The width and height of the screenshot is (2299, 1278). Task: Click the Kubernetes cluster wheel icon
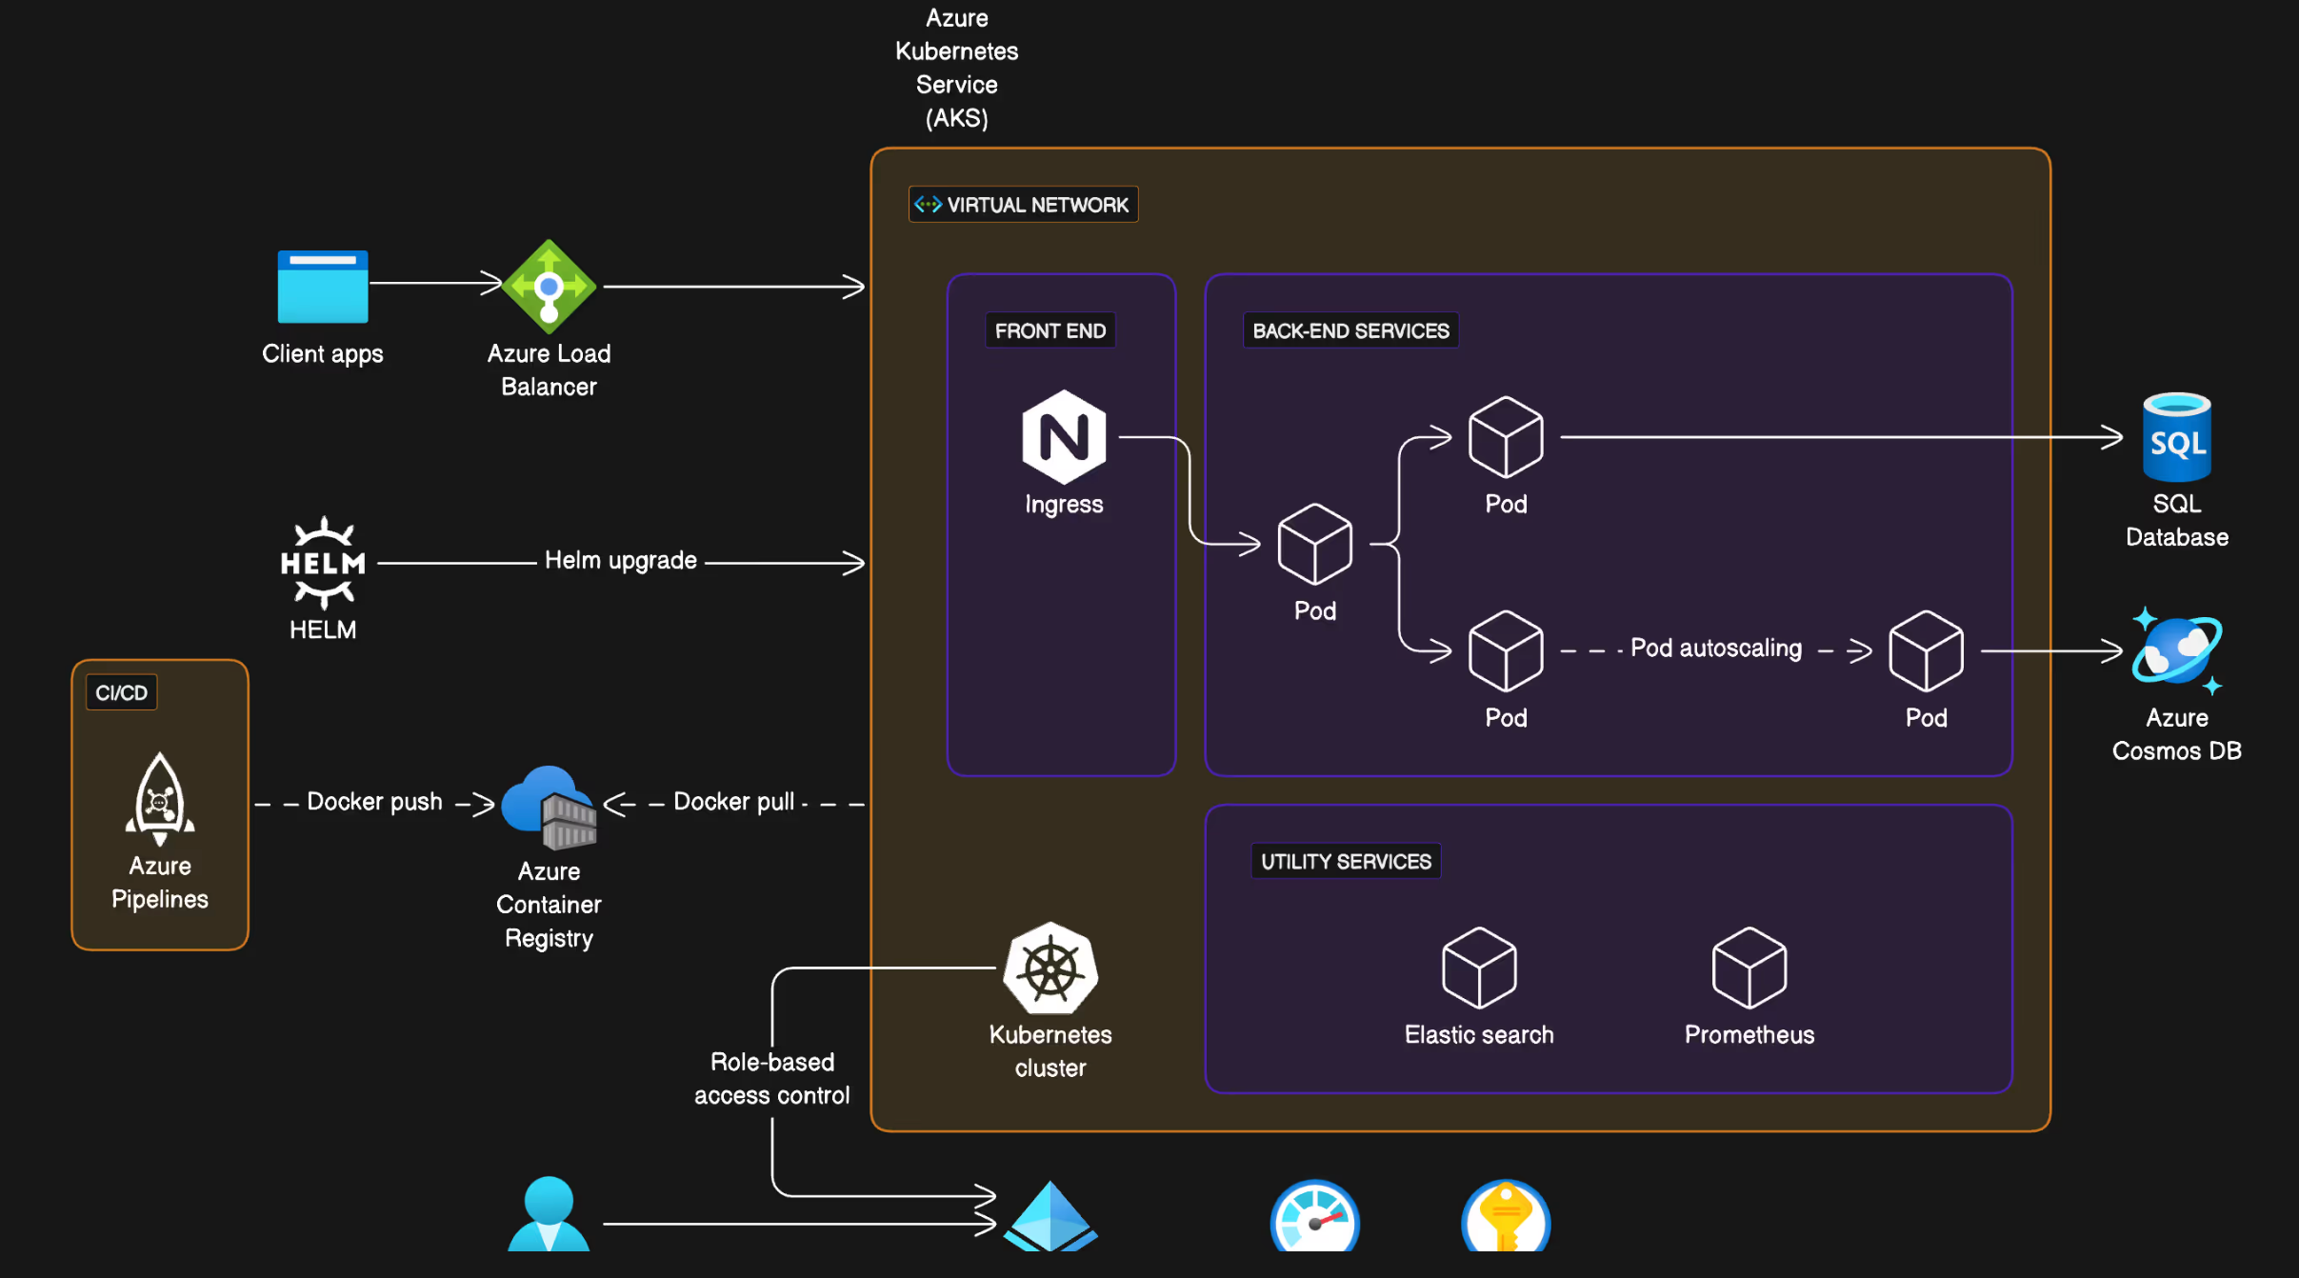coord(1050,968)
